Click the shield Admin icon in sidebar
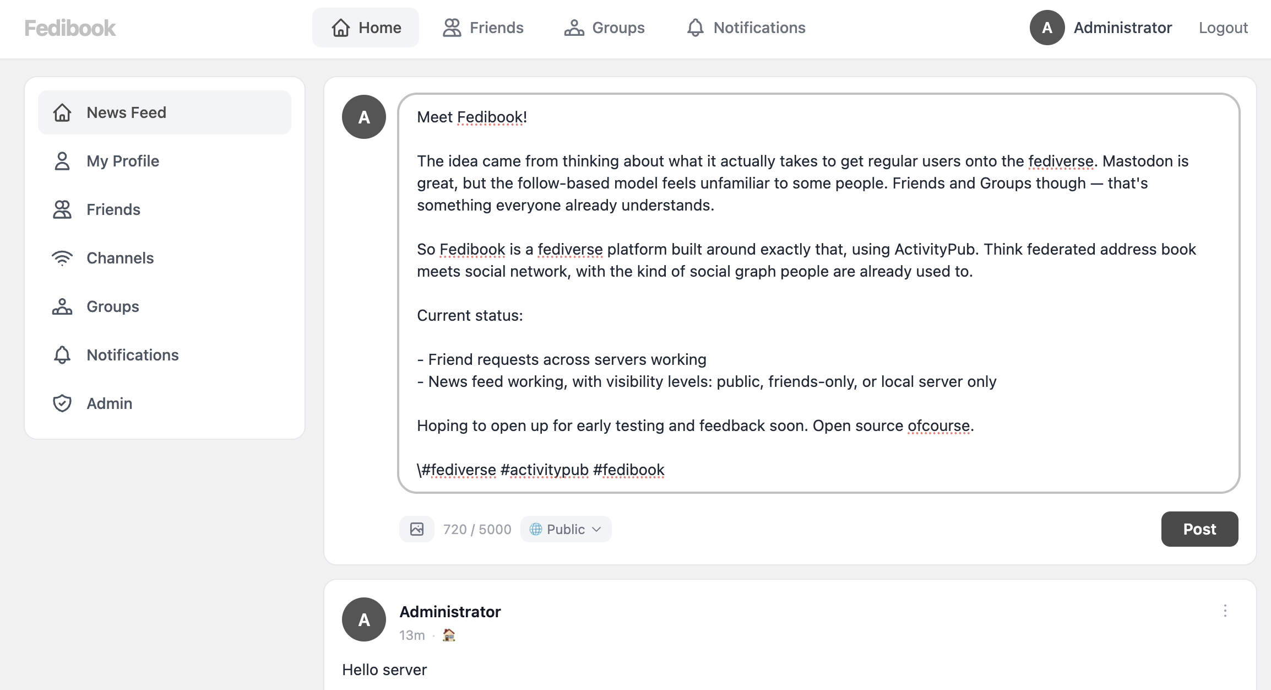The height and width of the screenshot is (690, 1271). (x=62, y=403)
